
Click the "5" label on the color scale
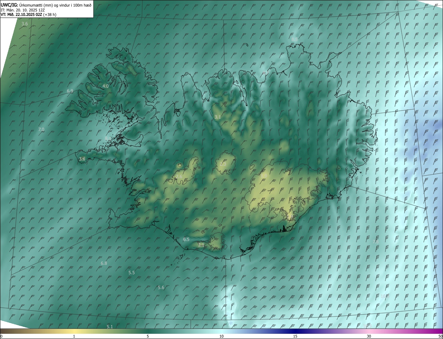click(148, 336)
